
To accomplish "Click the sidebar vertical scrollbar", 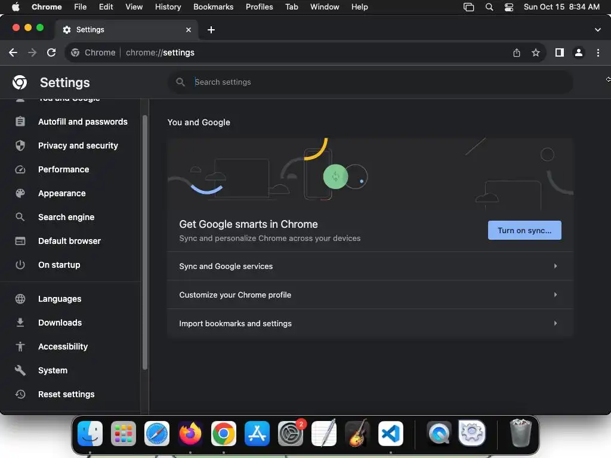I will click(145, 242).
